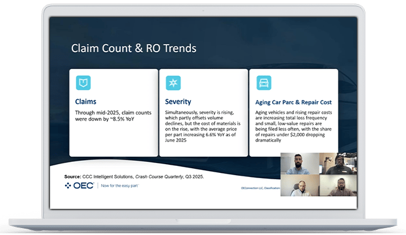Click the top-right webcam tile of man in cap
The width and height of the screenshot is (406, 235).
(x=338, y=164)
